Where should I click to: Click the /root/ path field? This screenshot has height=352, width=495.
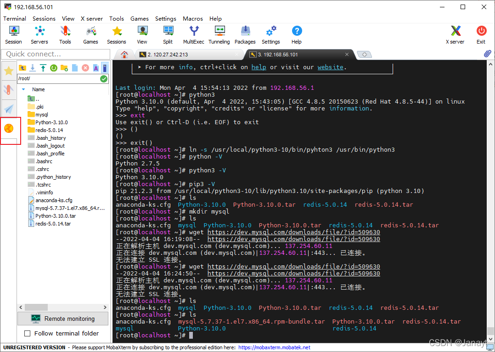(59, 79)
